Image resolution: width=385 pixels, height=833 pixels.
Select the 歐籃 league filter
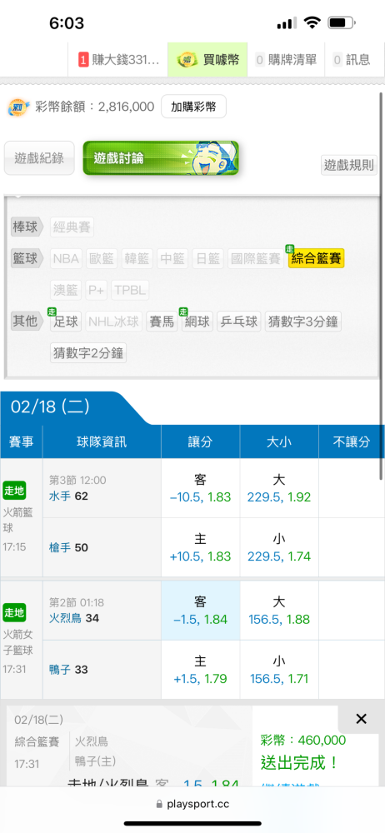(102, 259)
